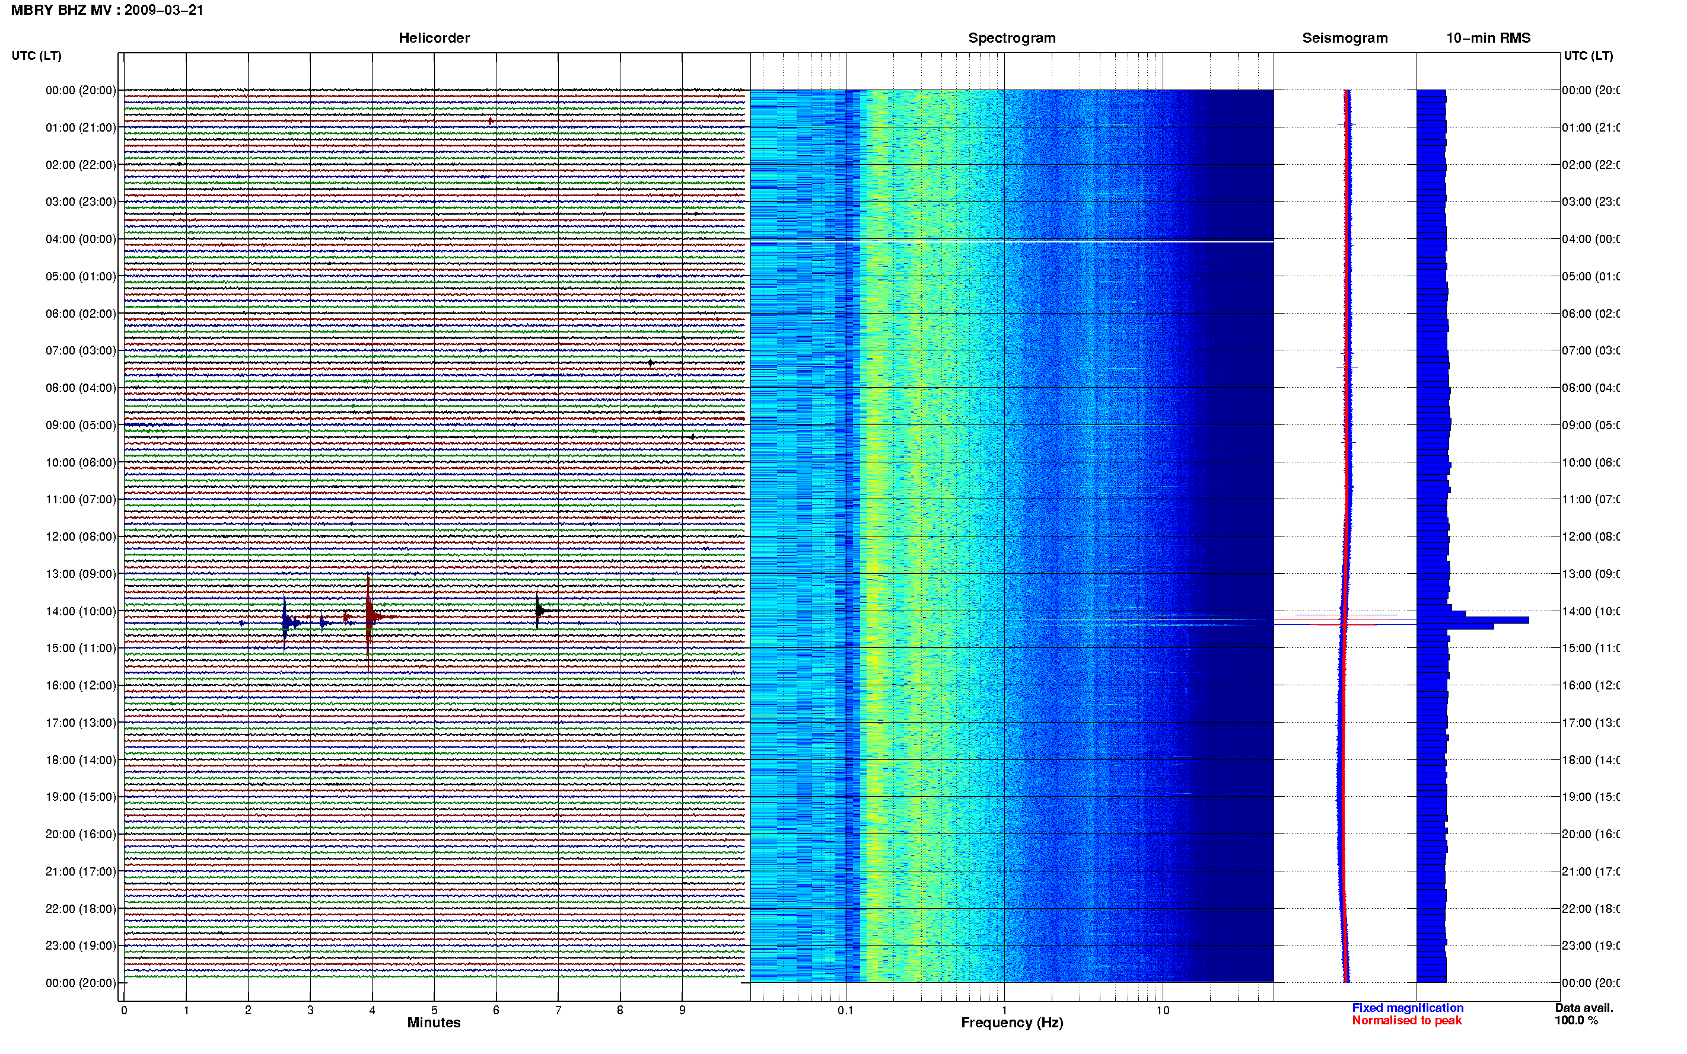Click the "10" tick label on the frequency axis
The height and width of the screenshot is (1054, 1687).
coord(1163,1010)
